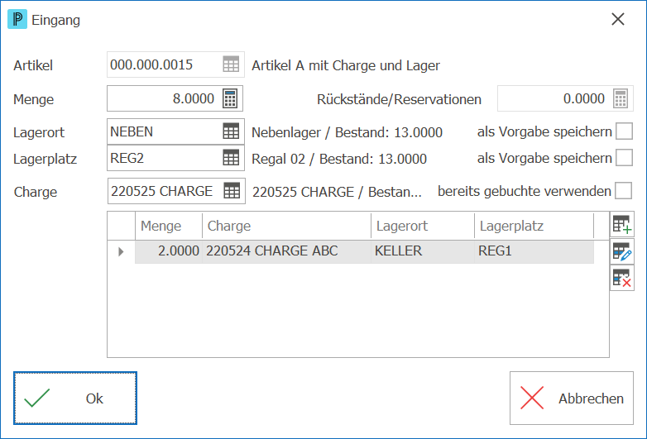Click the row indicator arrow of the first row

121,251
